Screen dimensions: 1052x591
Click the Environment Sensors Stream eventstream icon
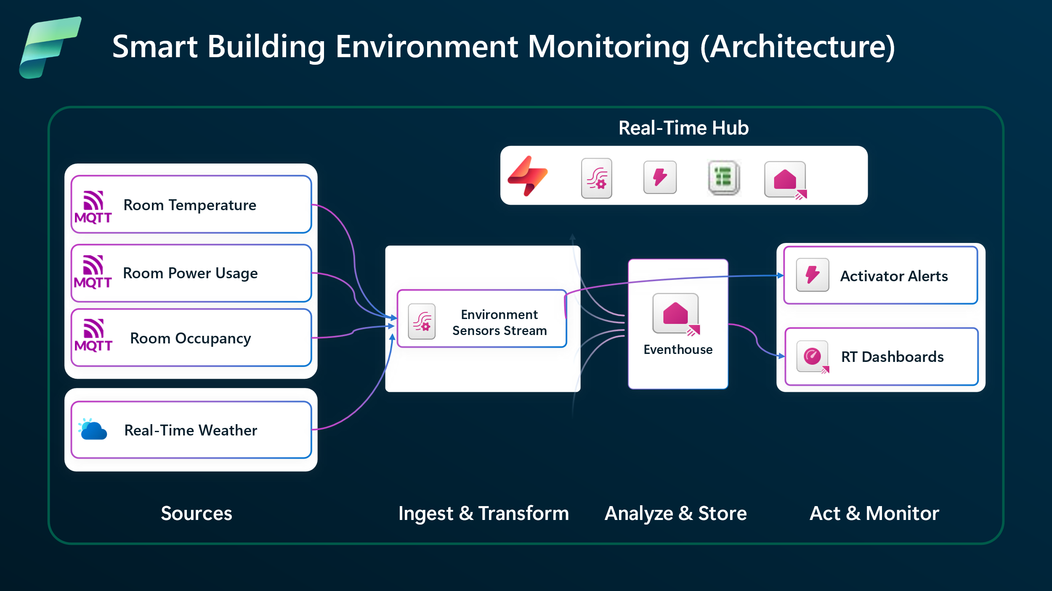tap(422, 322)
